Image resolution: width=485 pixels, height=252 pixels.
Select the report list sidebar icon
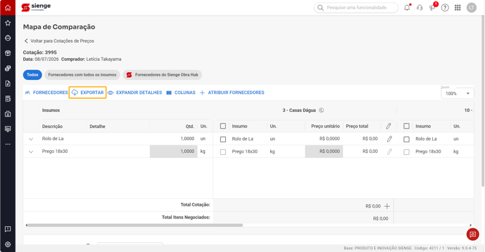(x=8, y=99)
